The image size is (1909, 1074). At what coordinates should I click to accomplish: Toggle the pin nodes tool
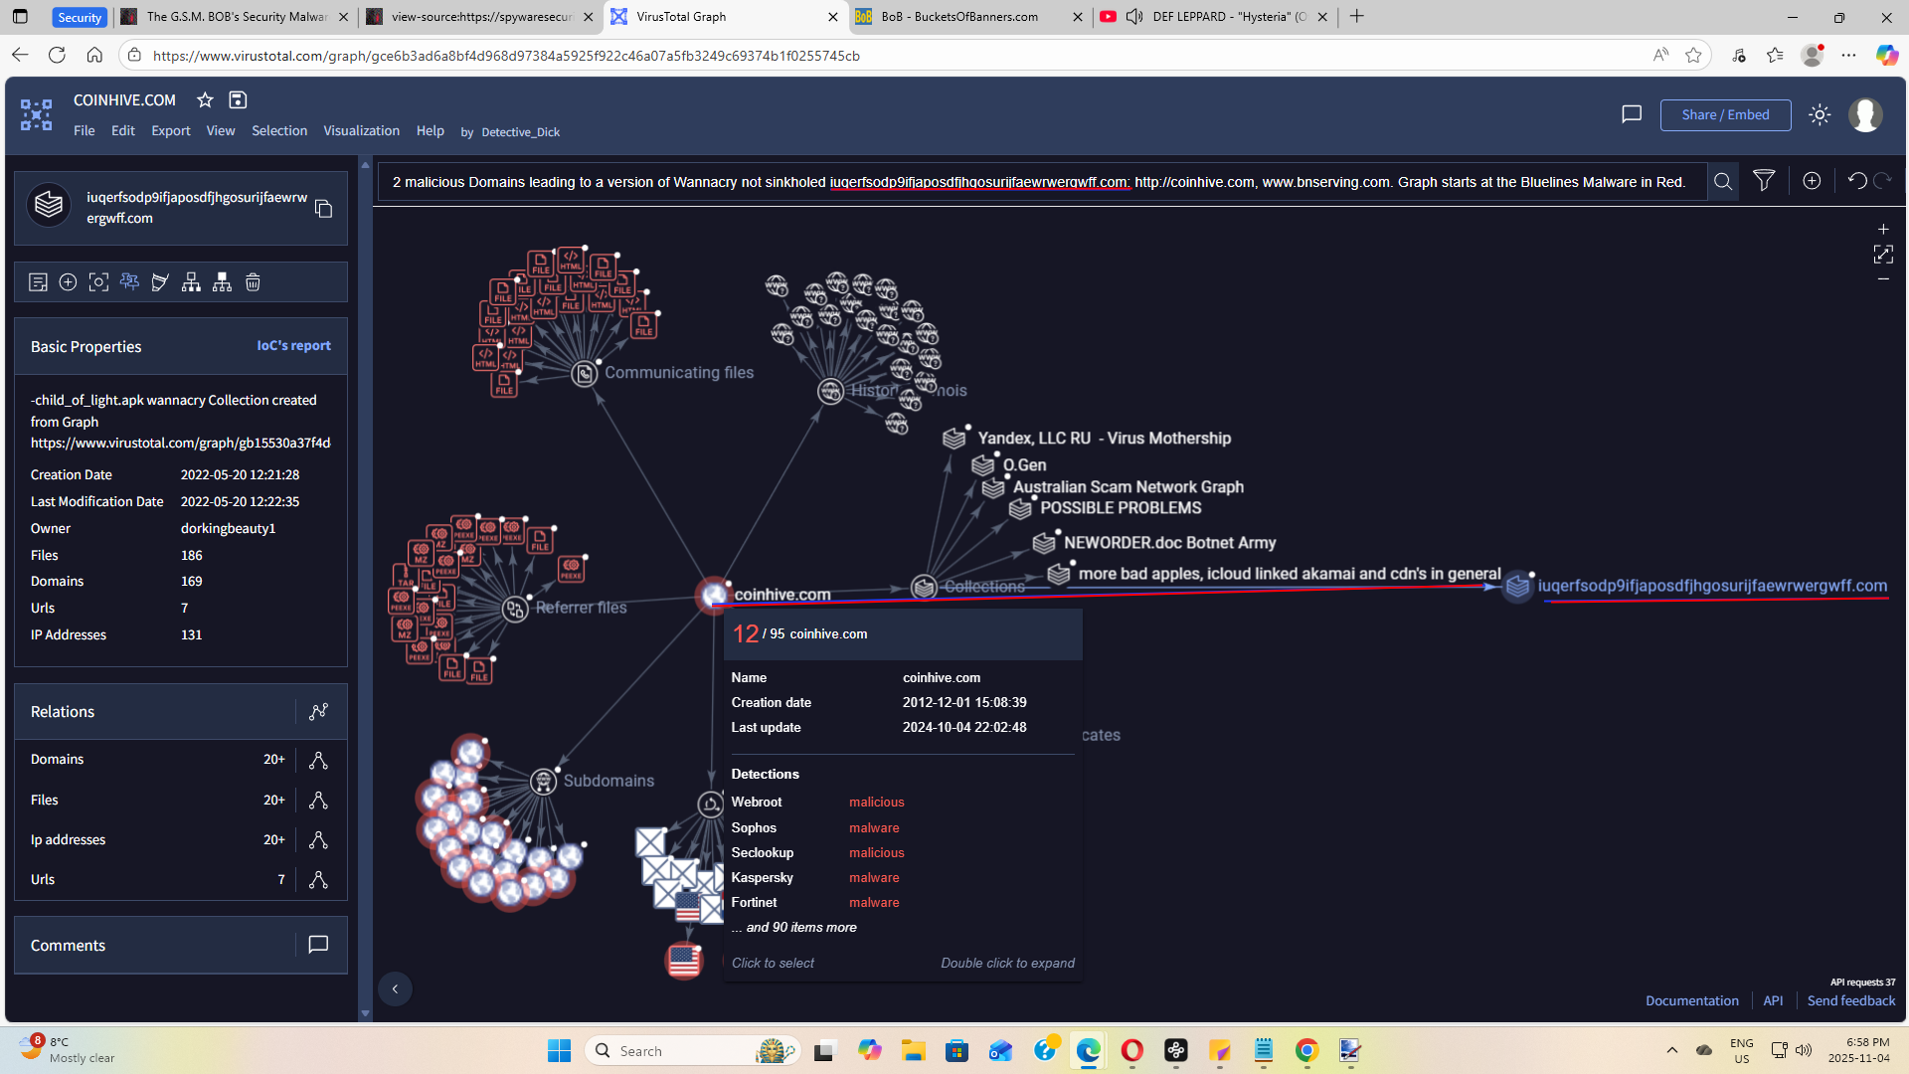129,282
